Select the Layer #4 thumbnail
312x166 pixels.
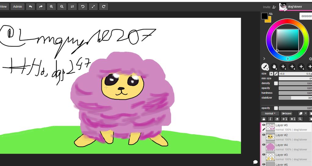(x=270, y=147)
